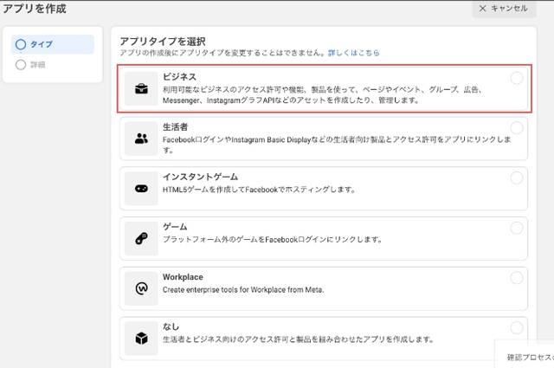Click the briefcase icon for ビジネス
This screenshot has width=554, height=368.
click(141, 88)
